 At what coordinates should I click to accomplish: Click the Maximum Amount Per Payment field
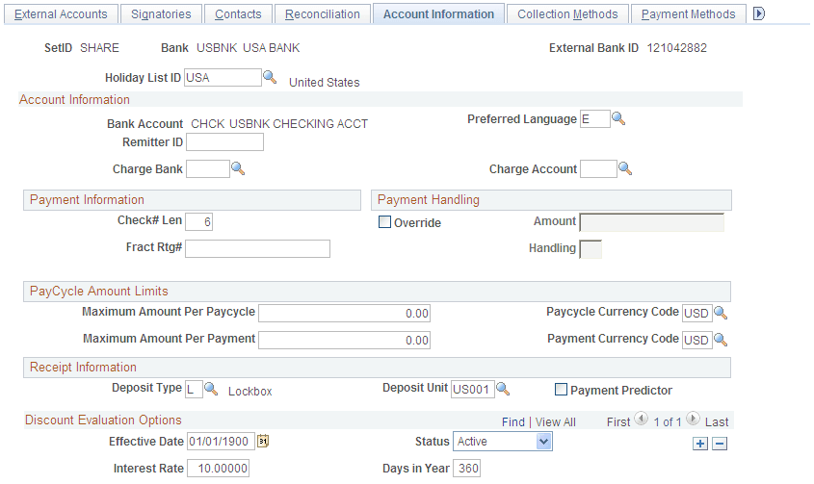(344, 341)
